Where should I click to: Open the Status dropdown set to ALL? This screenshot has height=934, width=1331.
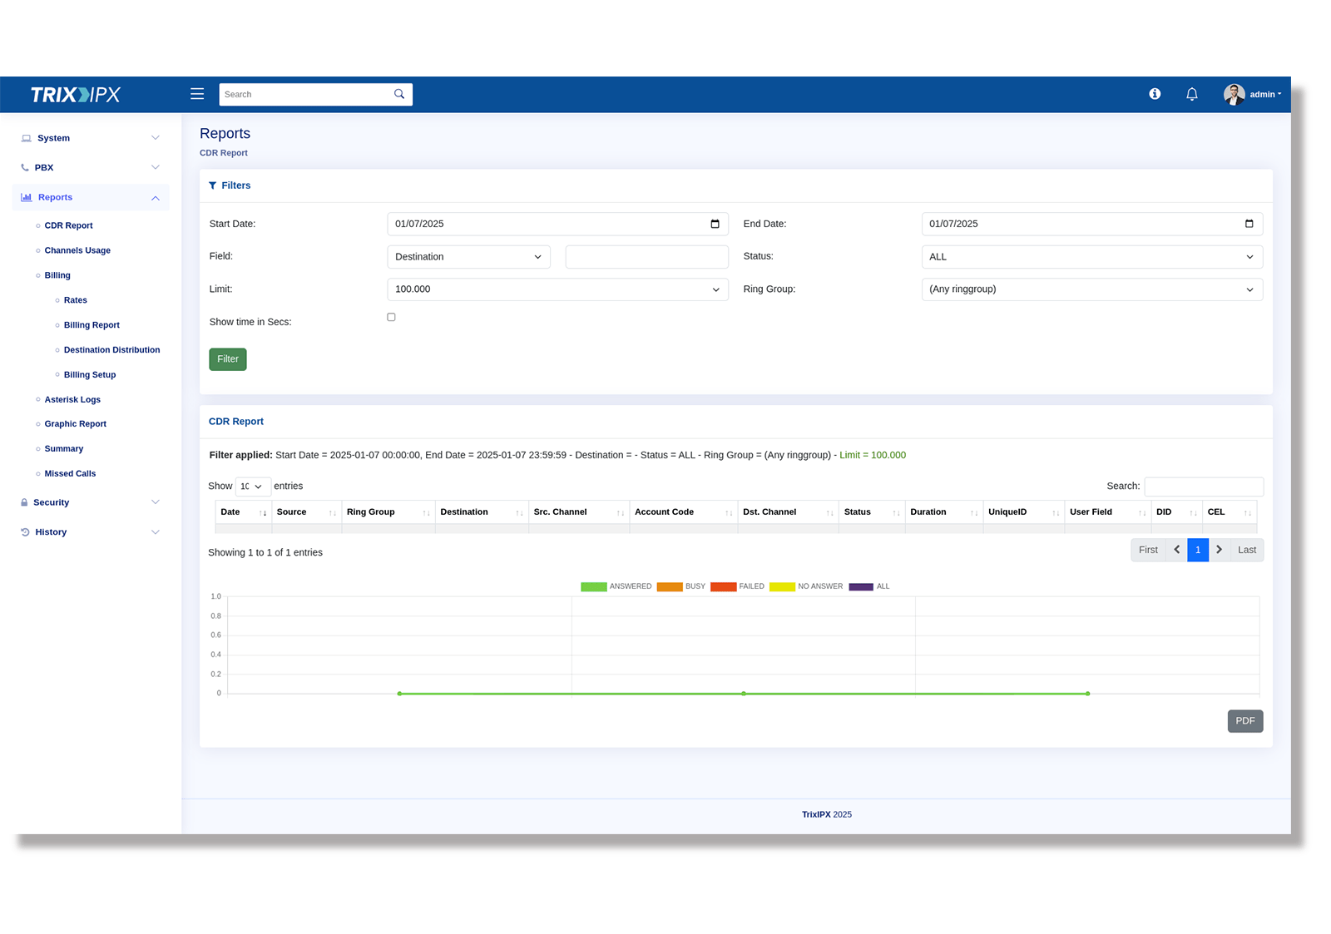[x=1091, y=257]
